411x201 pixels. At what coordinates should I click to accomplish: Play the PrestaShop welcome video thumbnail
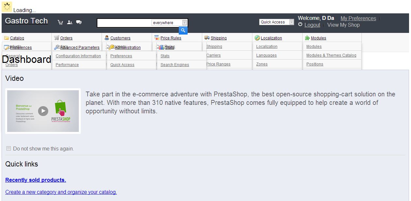[43, 111]
